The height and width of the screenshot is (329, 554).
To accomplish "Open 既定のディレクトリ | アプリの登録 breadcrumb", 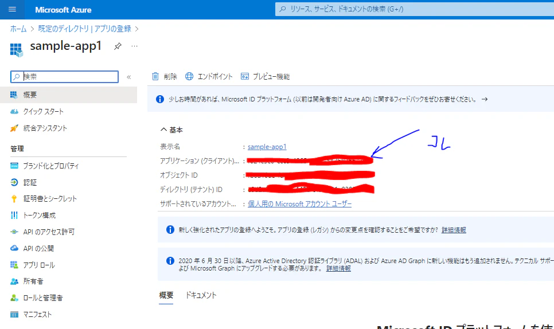I will 84,29.
